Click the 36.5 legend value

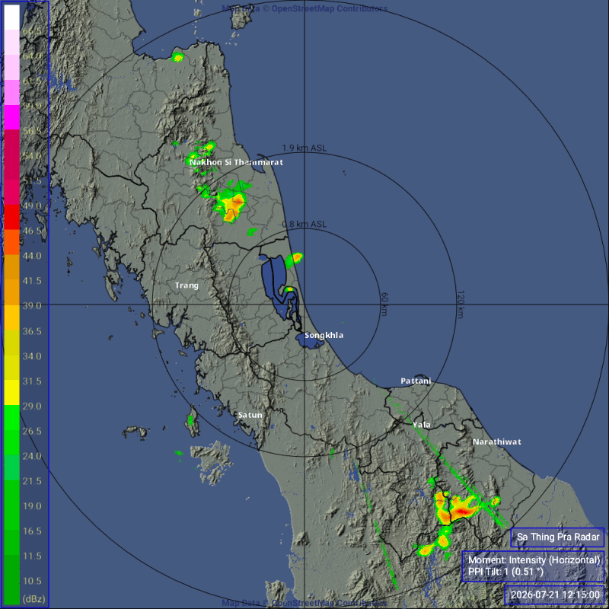click(x=32, y=331)
